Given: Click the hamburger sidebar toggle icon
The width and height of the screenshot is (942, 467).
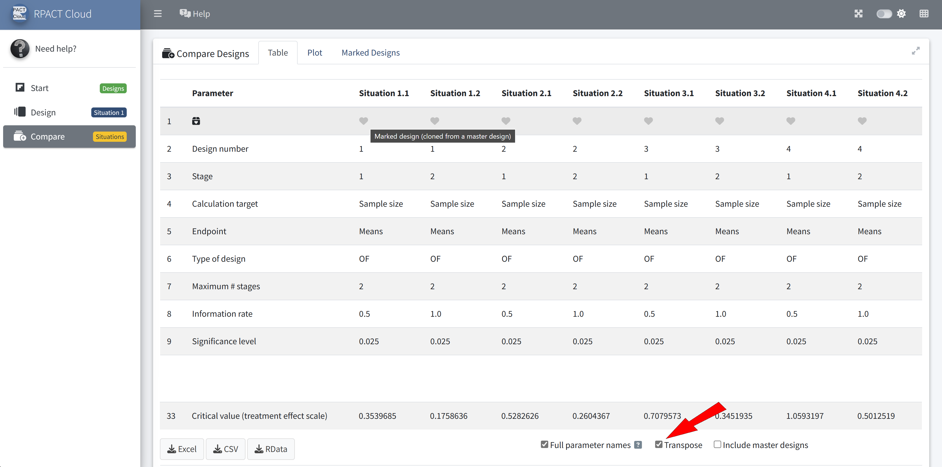Looking at the screenshot, I should (x=158, y=14).
